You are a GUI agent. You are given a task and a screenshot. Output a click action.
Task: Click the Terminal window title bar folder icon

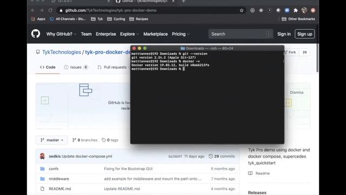(x=183, y=48)
